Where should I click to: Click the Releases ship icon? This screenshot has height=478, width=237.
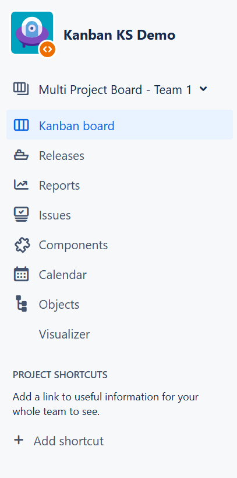pyautogui.click(x=22, y=155)
